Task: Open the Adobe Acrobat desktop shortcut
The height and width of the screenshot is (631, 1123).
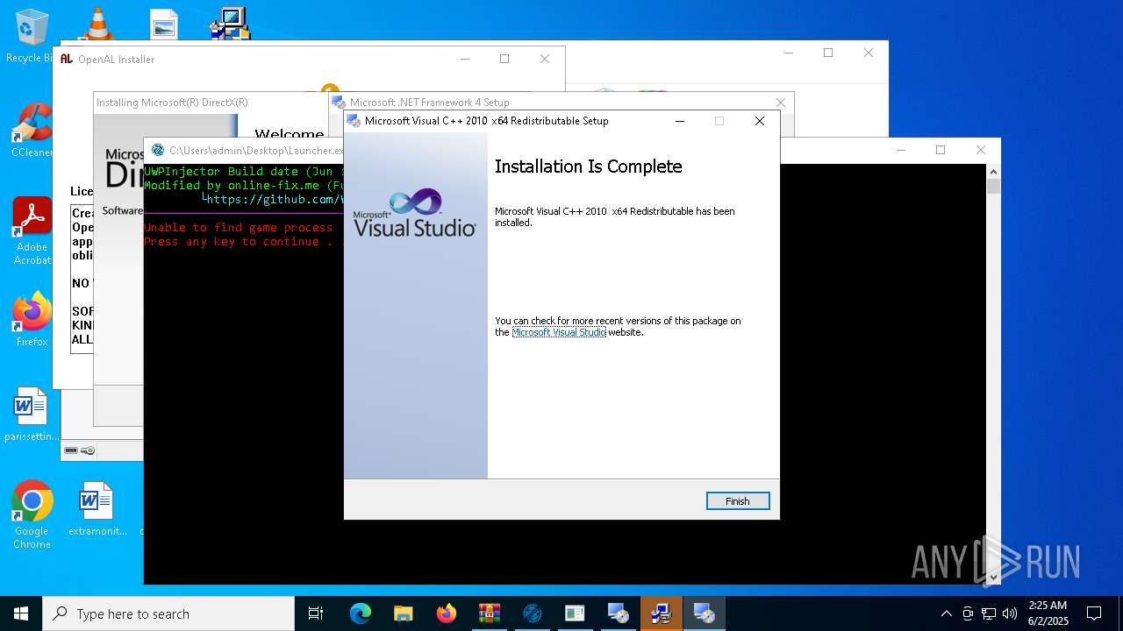Action: click(32, 231)
